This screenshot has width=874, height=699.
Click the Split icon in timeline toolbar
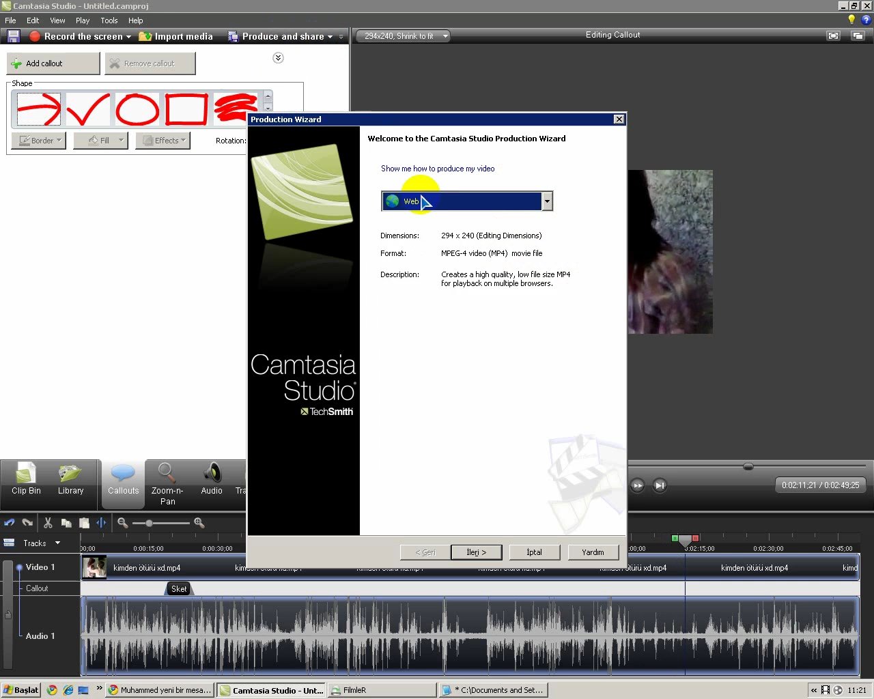click(101, 523)
